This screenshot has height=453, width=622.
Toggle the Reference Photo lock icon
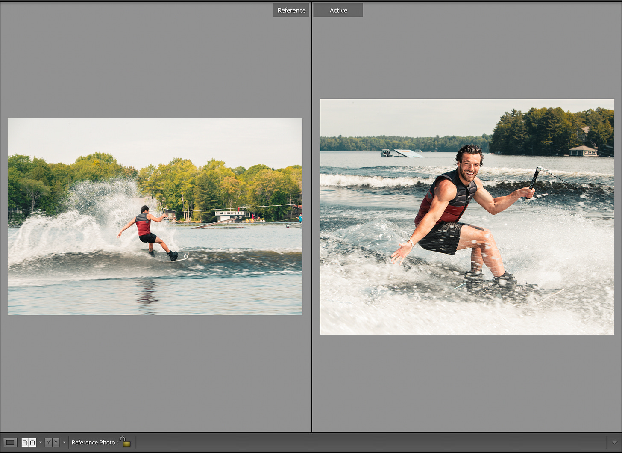tap(126, 441)
